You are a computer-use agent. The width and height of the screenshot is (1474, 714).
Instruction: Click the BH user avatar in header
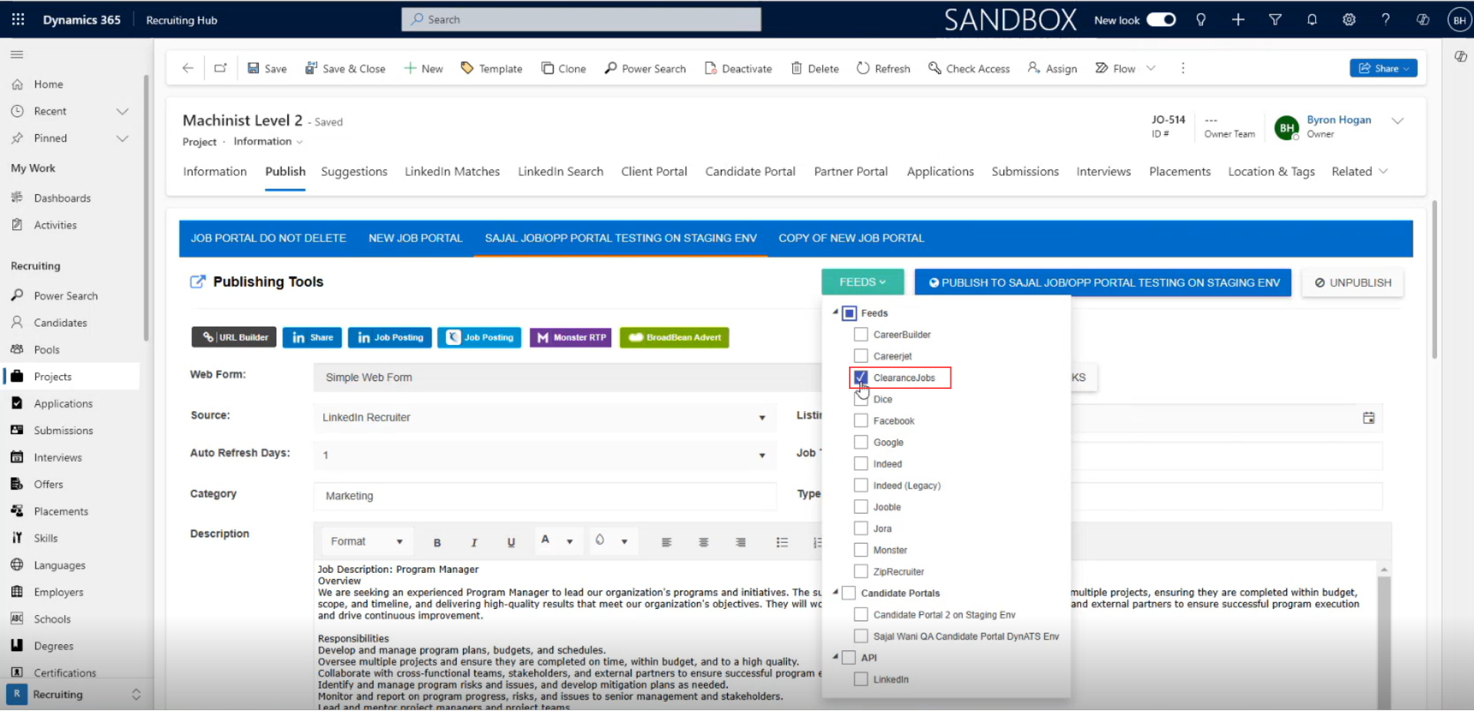[1459, 21]
